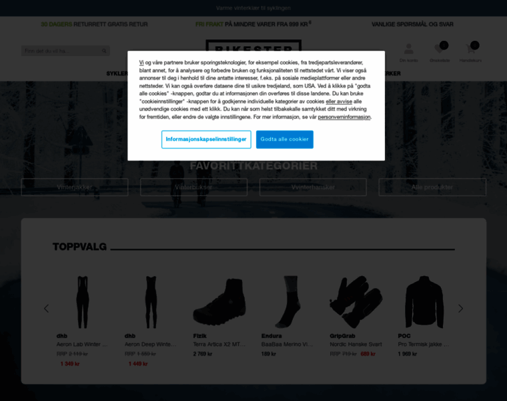Open Vanlige spørsmål og svar link
The height and width of the screenshot is (401, 507).
(412, 24)
